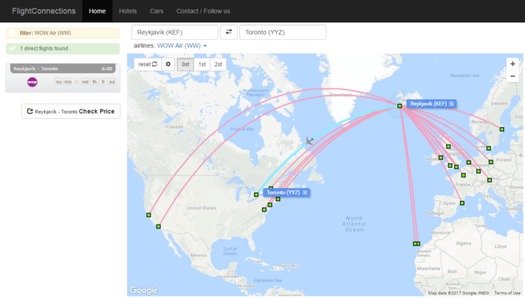Click the swap origin and destination icon
525x298 pixels.
(229, 32)
